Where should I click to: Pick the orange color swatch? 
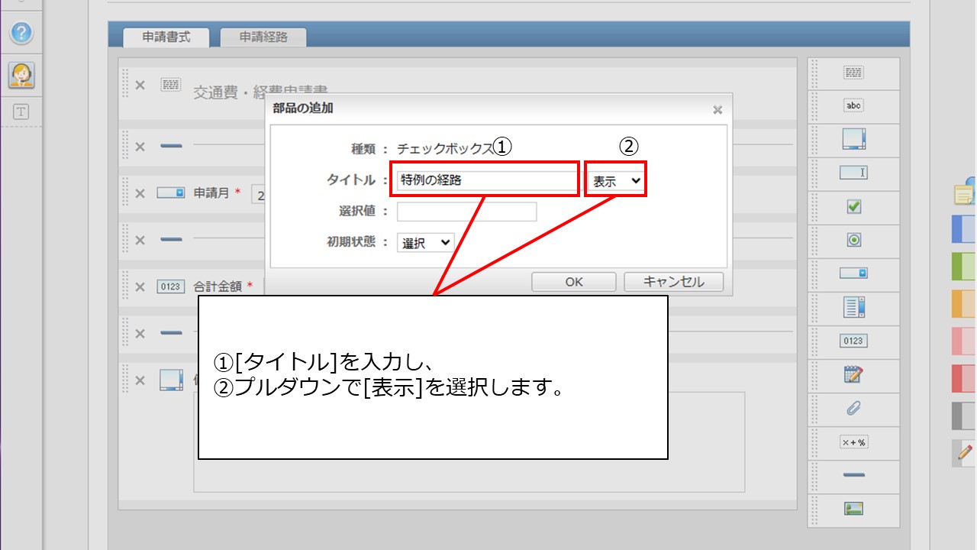click(965, 303)
